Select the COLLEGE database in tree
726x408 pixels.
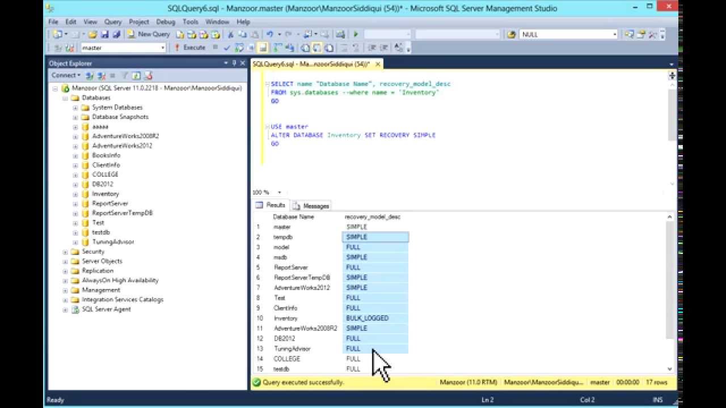click(105, 175)
